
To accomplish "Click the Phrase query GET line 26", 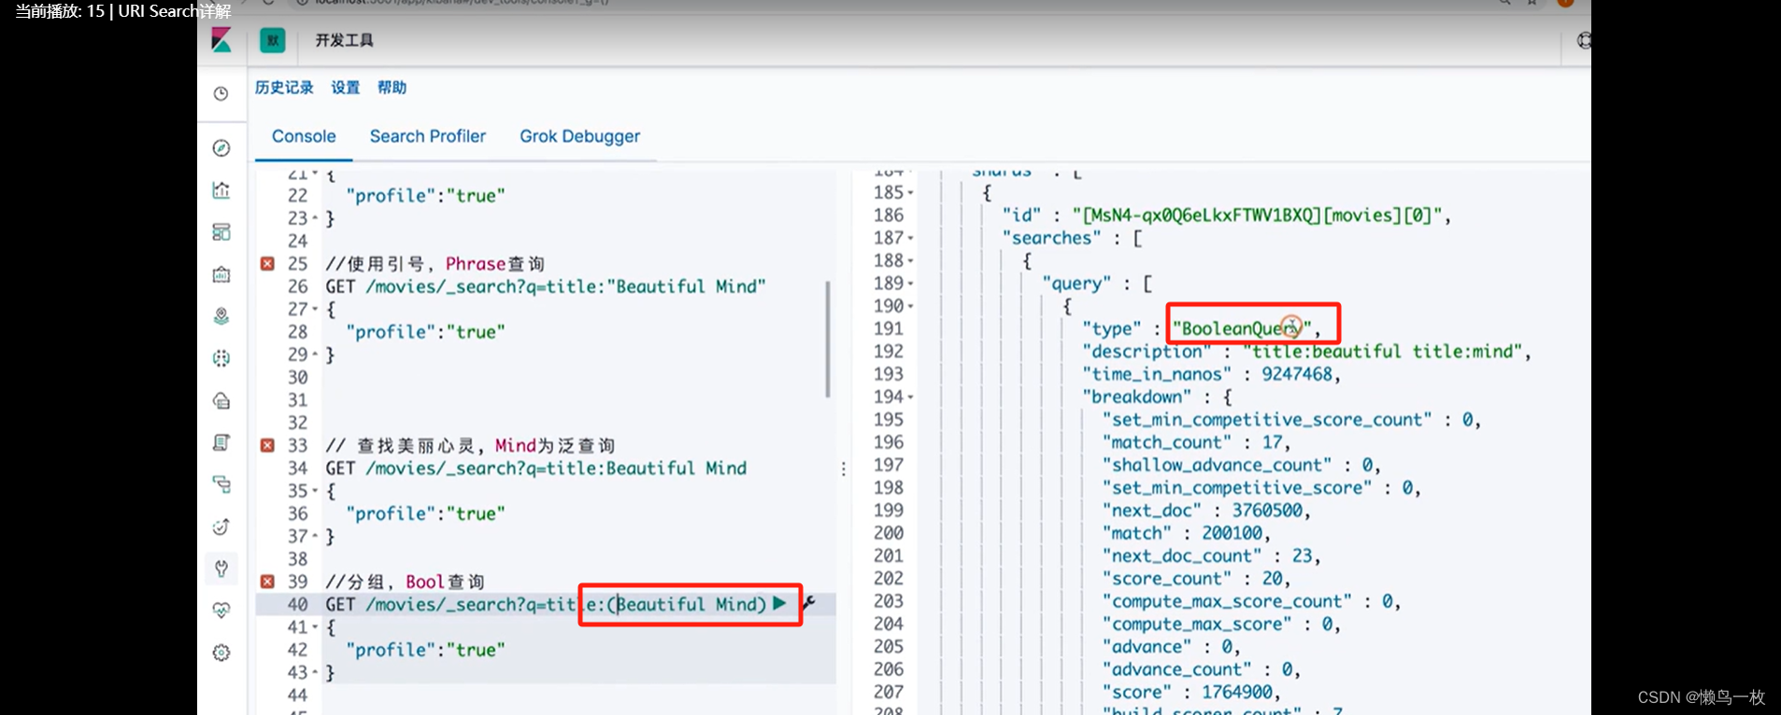I will click(546, 287).
